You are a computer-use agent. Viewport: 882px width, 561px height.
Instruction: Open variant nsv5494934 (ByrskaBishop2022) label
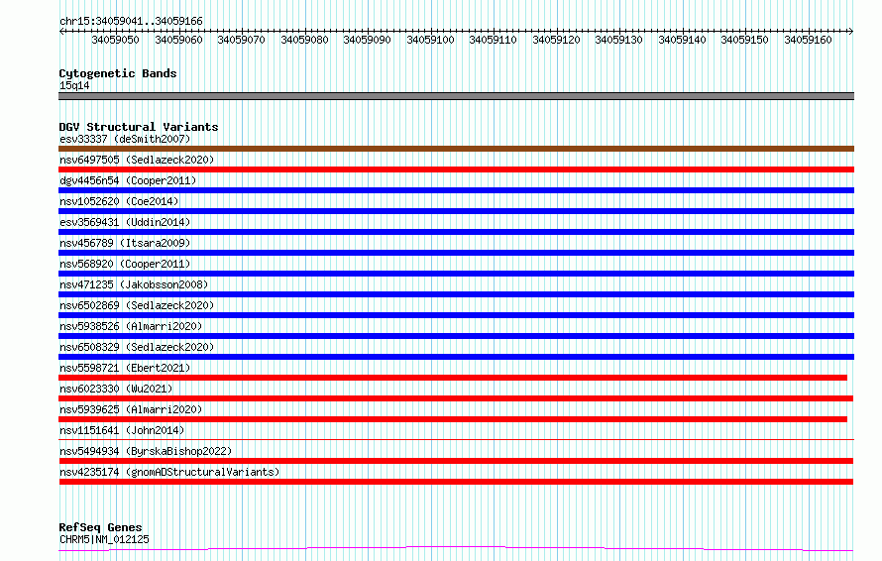146,451
